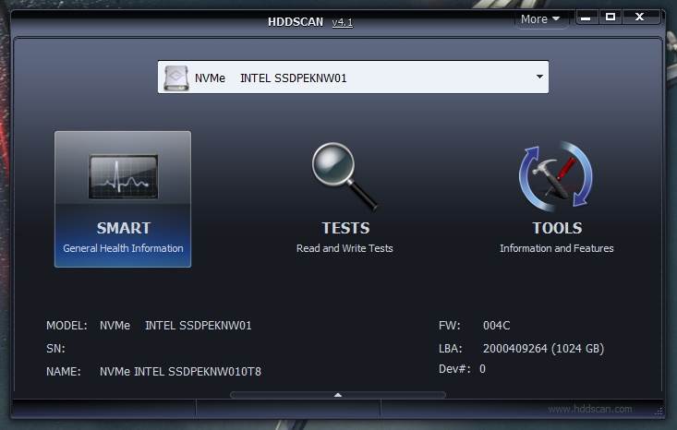
Task: Open the SMART heart monitor icon
Action: coord(123,177)
